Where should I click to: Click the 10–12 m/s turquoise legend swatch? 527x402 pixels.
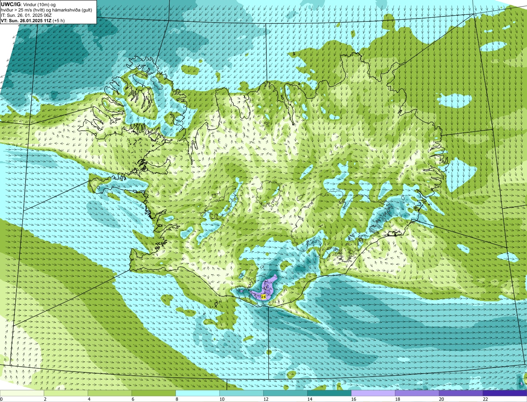tap(241, 393)
